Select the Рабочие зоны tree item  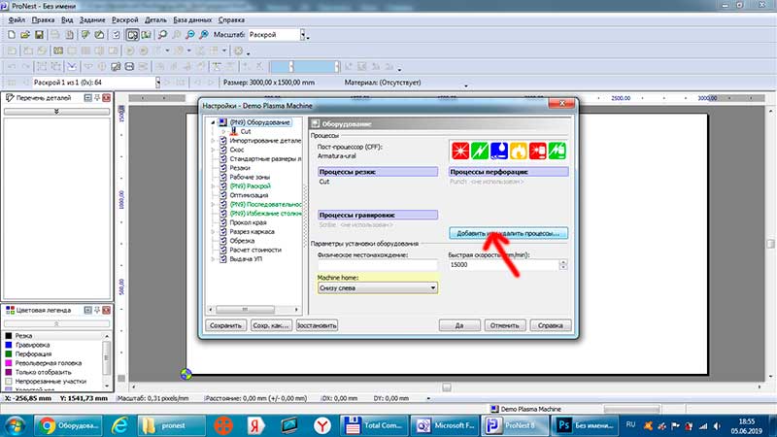pos(250,177)
